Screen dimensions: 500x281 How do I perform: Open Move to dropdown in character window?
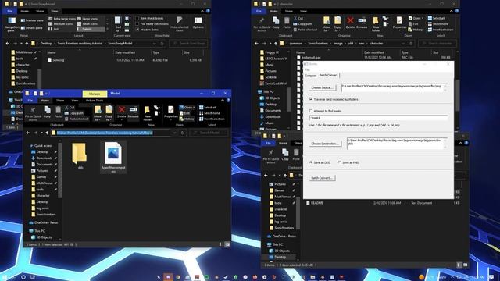click(327, 24)
